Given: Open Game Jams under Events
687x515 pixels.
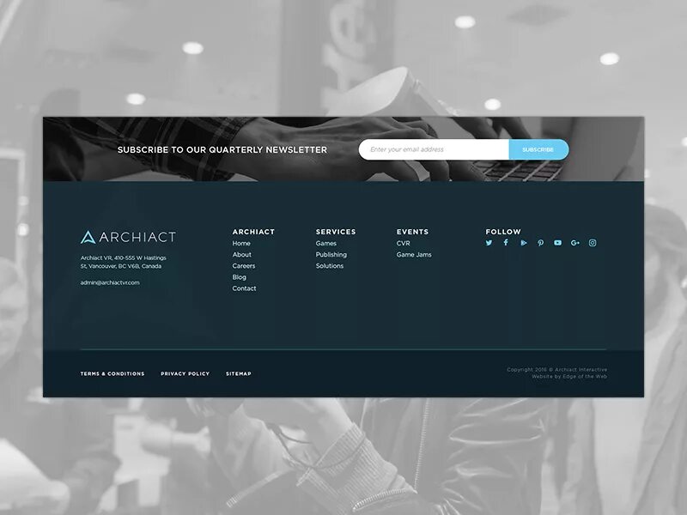Looking at the screenshot, I should [414, 255].
